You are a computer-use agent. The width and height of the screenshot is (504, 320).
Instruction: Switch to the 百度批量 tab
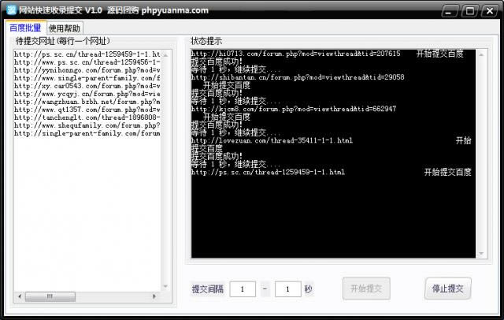25,28
